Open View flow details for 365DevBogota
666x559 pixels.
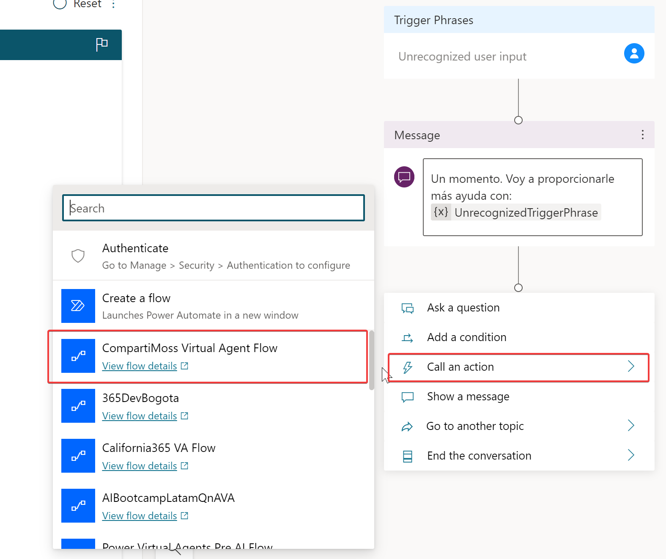coord(140,416)
